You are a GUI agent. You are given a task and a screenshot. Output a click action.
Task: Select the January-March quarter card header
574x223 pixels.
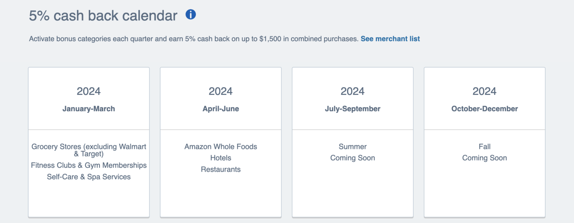89,109
